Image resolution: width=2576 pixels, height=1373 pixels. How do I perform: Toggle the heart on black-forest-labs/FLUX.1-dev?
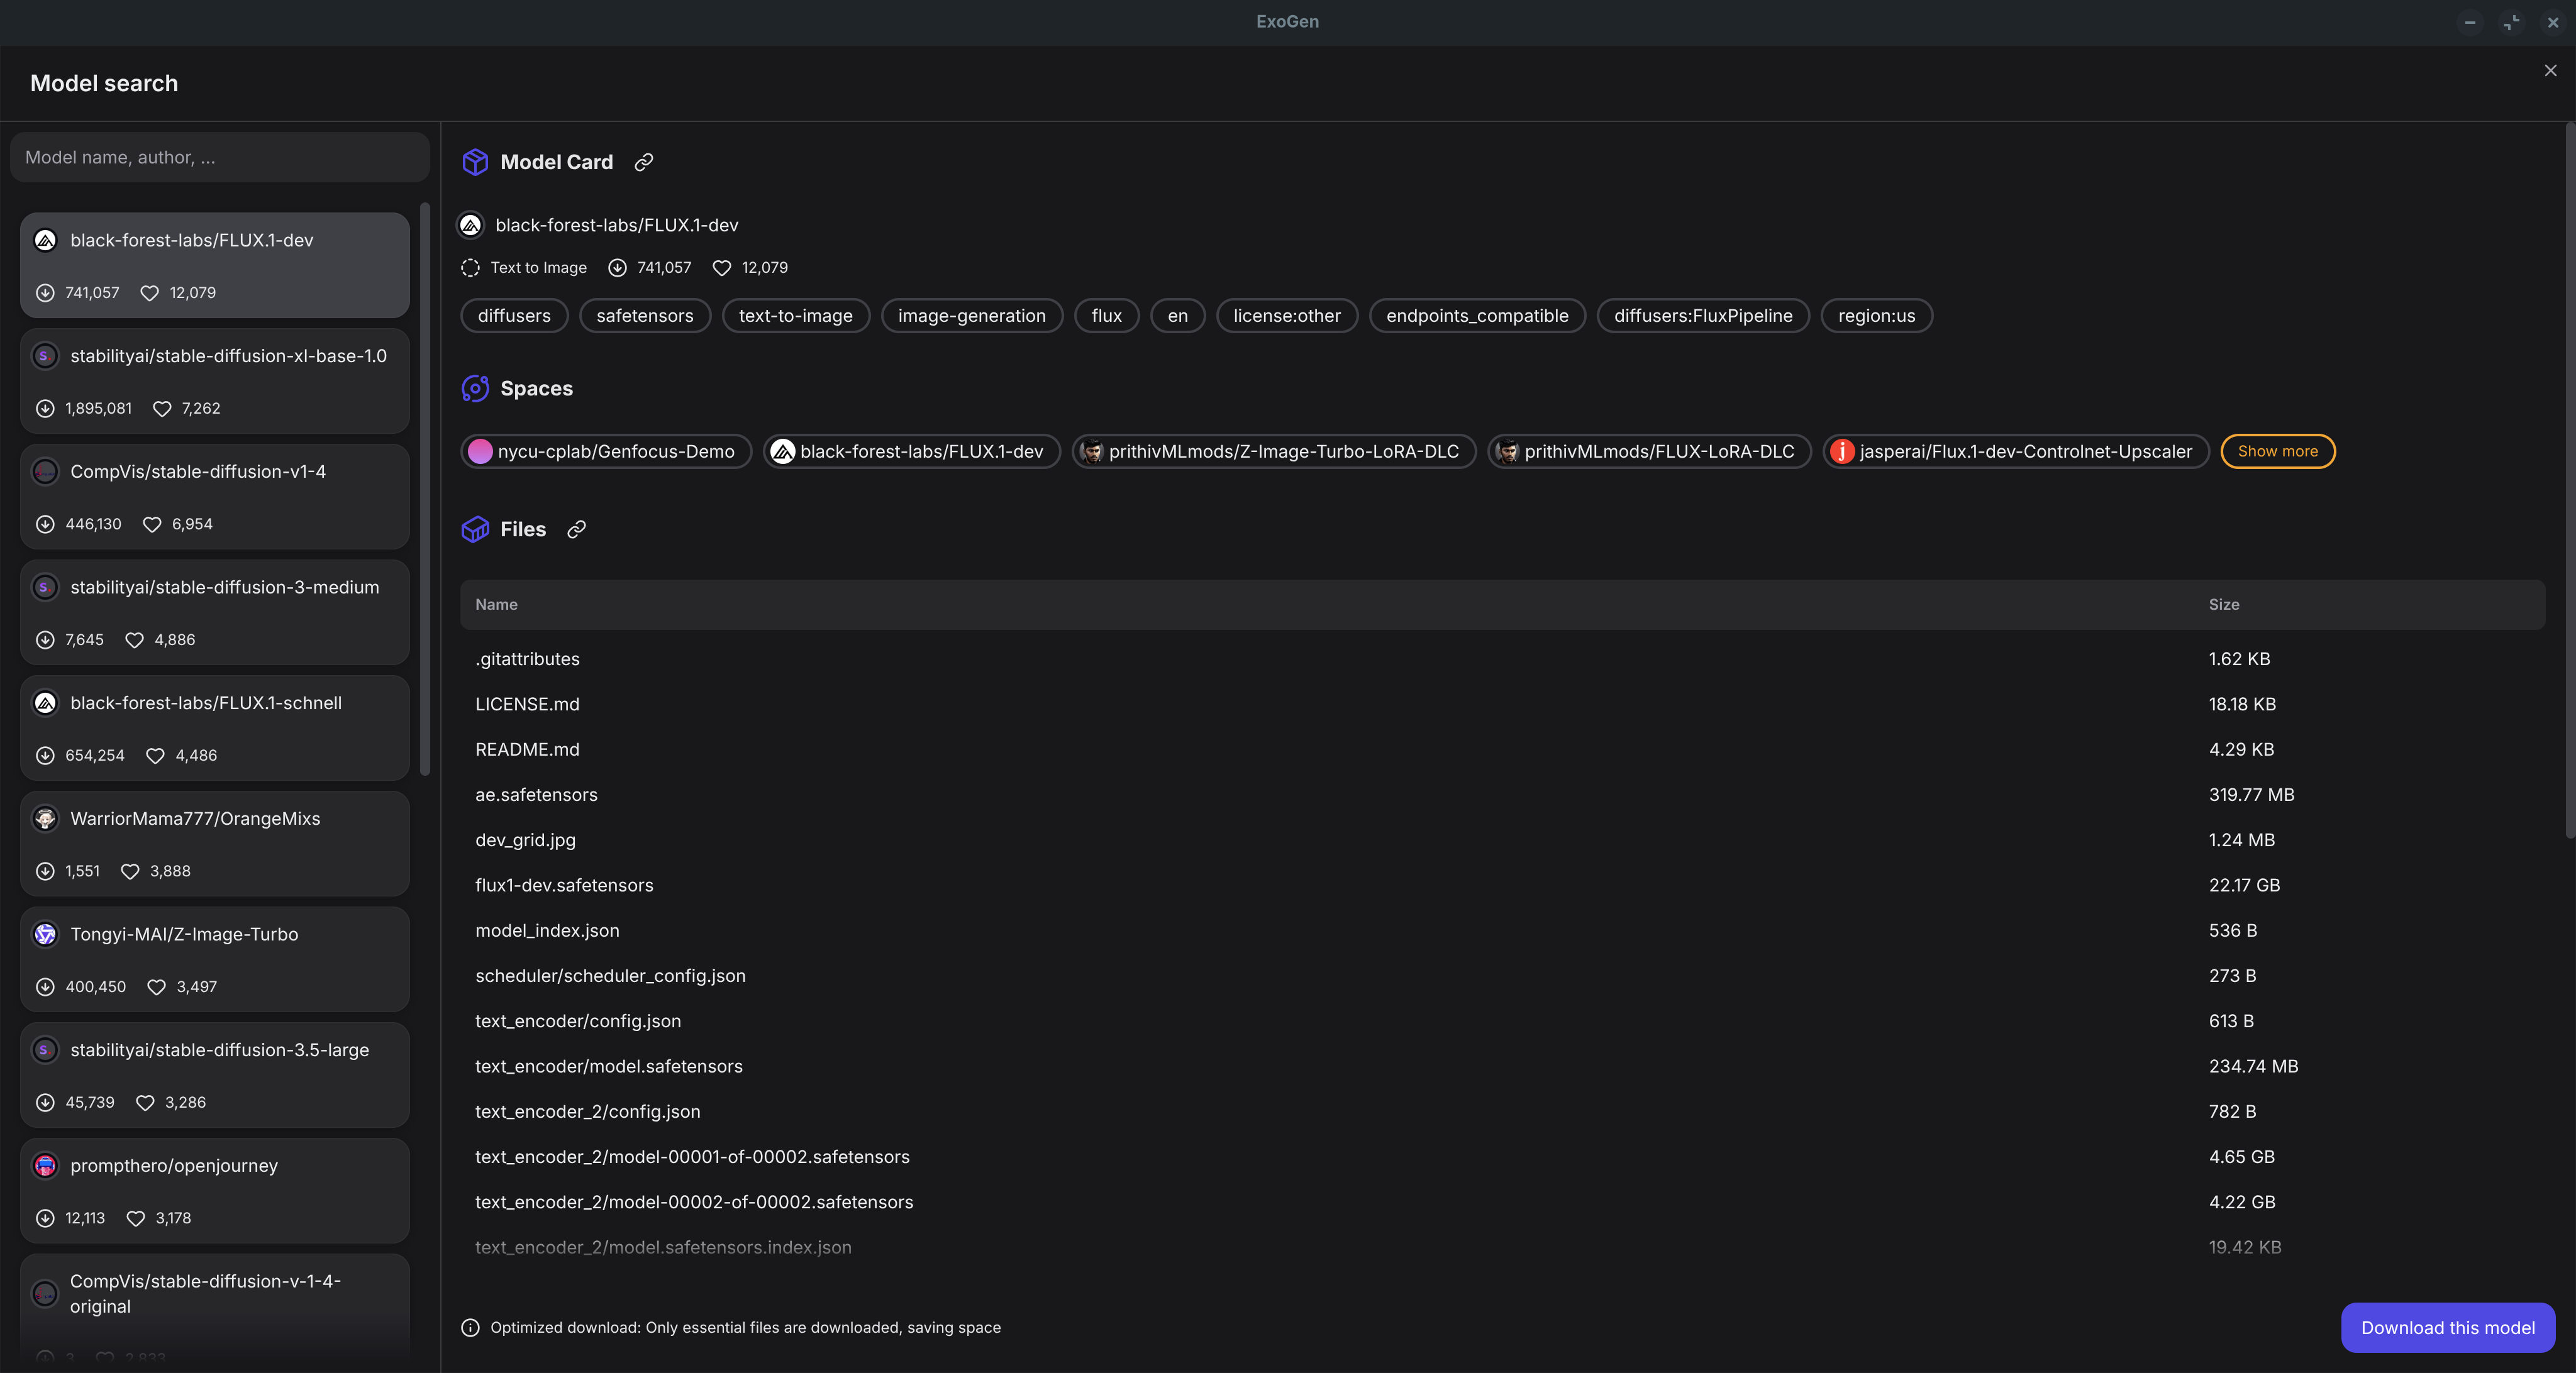pyautogui.click(x=149, y=293)
